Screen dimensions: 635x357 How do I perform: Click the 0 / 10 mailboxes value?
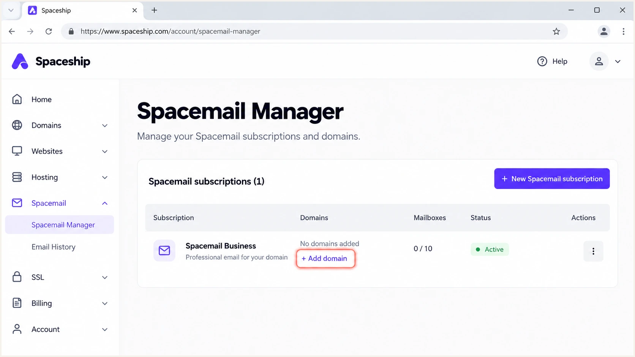pos(423,248)
